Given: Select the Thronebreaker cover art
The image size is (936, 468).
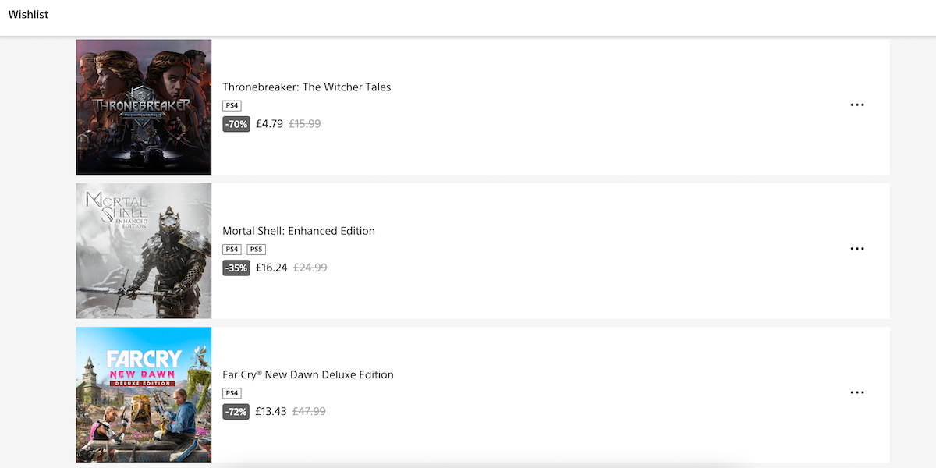Looking at the screenshot, I should [x=144, y=106].
